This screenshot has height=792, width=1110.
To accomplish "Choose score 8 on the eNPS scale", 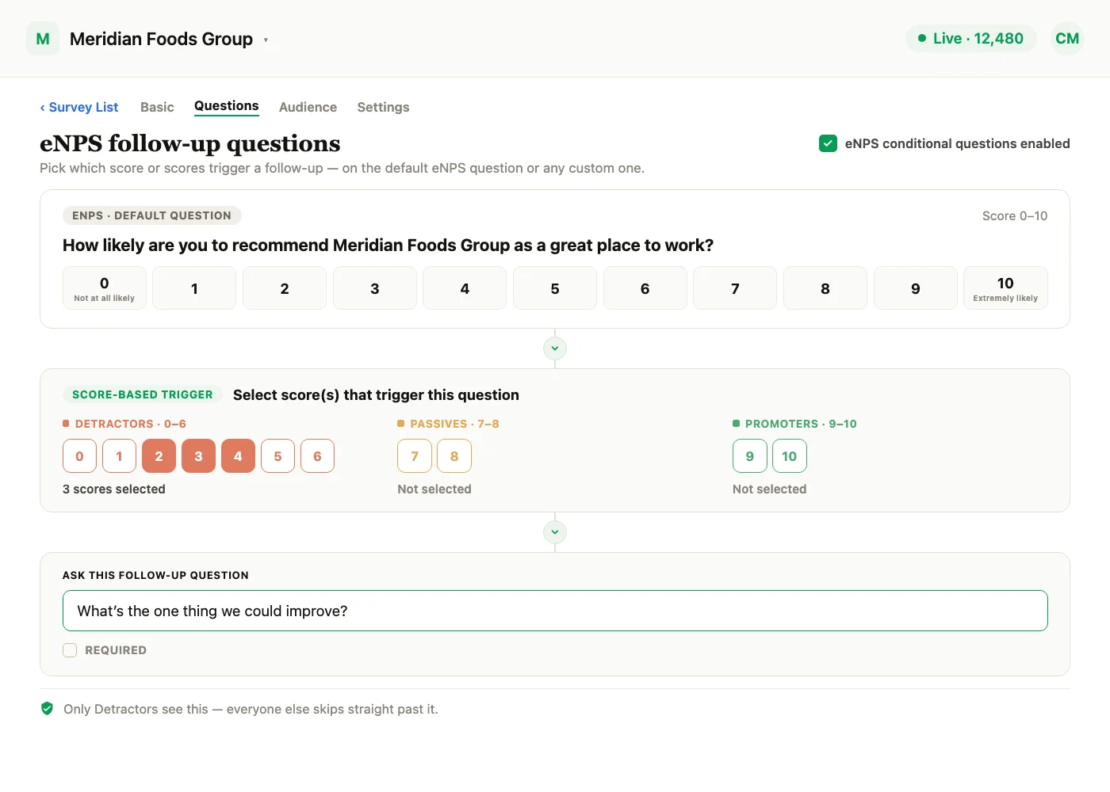I will tap(825, 288).
